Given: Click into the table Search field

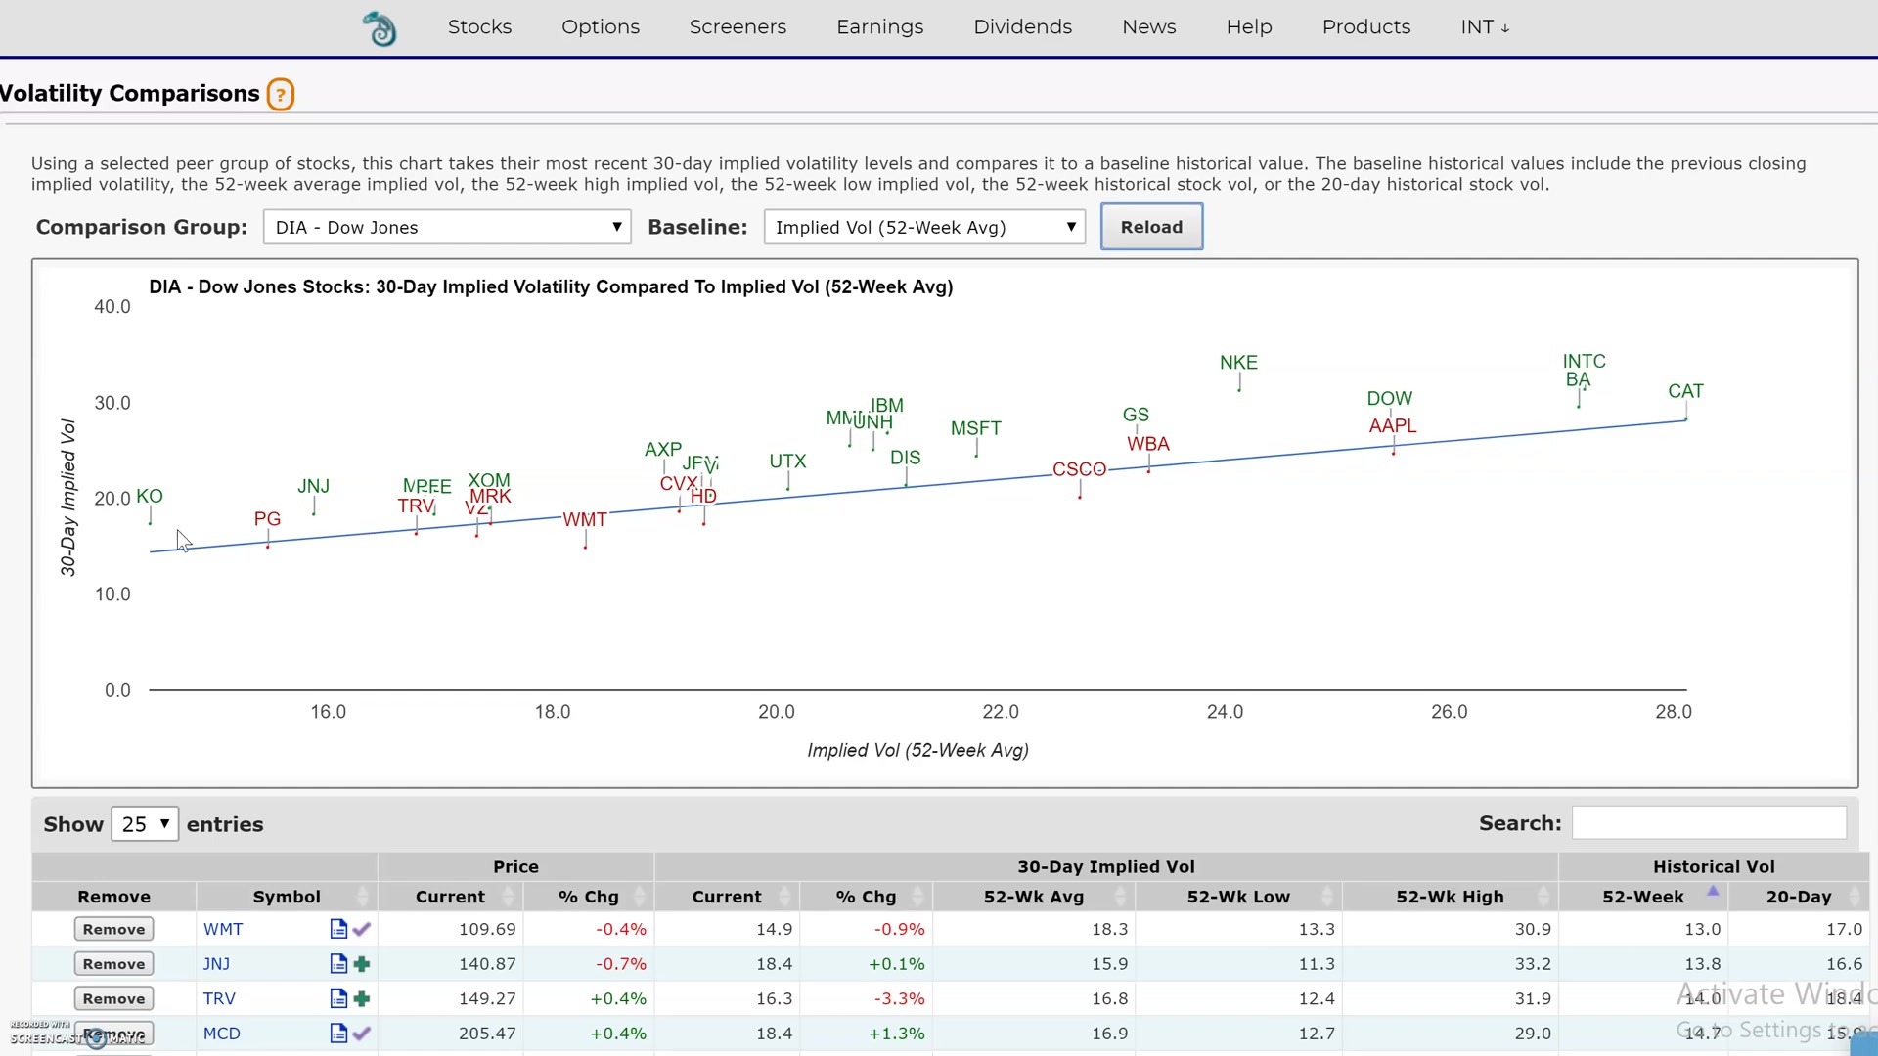Looking at the screenshot, I should 1709,823.
